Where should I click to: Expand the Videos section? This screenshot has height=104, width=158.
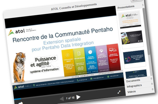pos(131,92)
